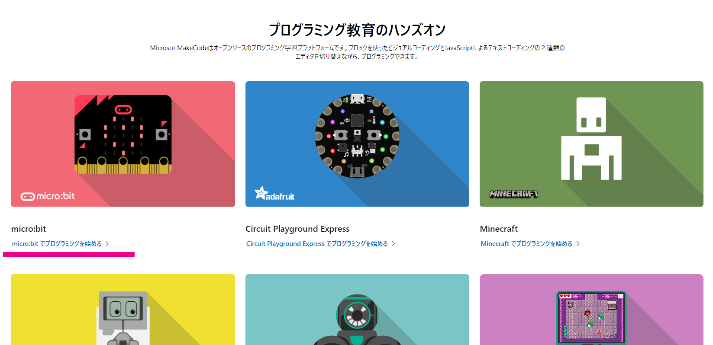Click the adafruit logo on blue card

(x=274, y=194)
